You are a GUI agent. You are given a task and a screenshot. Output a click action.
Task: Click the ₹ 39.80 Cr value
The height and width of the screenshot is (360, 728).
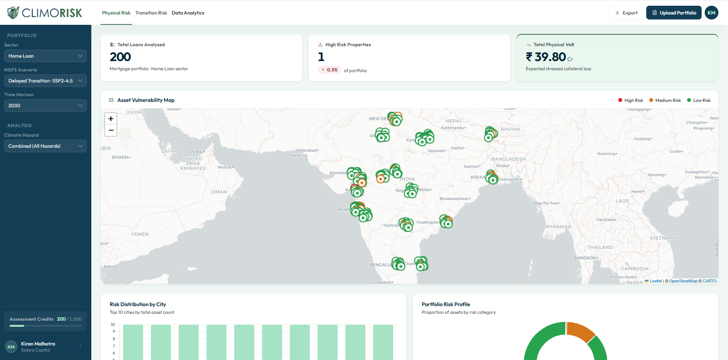tap(549, 57)
